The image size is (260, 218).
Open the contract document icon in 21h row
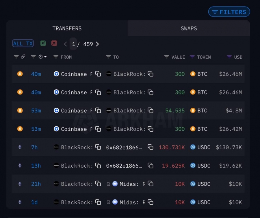pyautogui.click(x=108, y=184)
